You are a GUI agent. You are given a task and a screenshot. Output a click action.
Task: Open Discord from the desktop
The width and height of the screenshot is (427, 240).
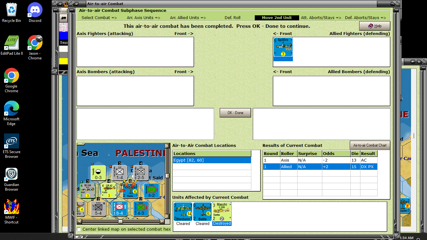35,12
